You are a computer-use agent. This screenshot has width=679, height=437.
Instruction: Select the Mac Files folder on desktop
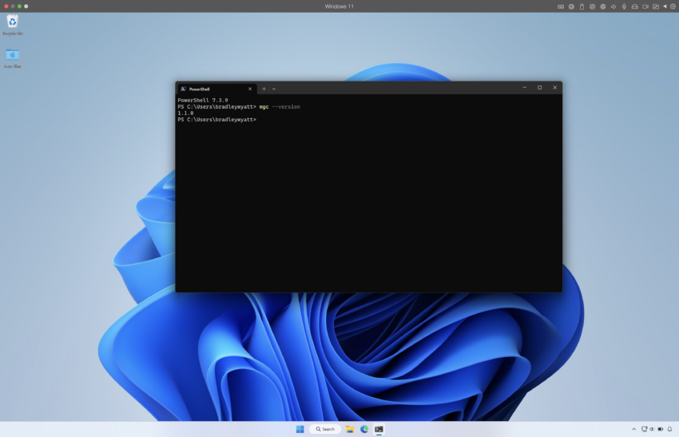tap(13, 58)
